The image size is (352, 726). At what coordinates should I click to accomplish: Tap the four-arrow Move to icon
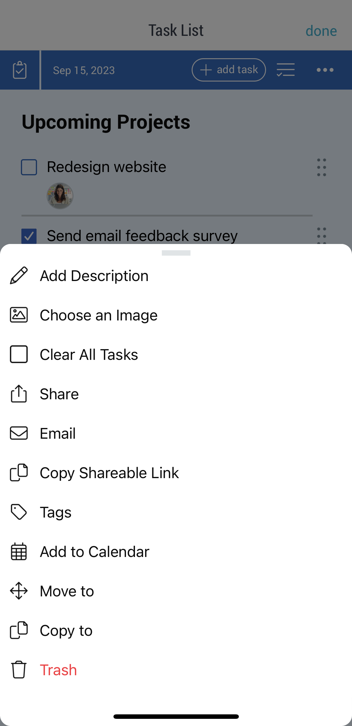(x=19, y=591)
